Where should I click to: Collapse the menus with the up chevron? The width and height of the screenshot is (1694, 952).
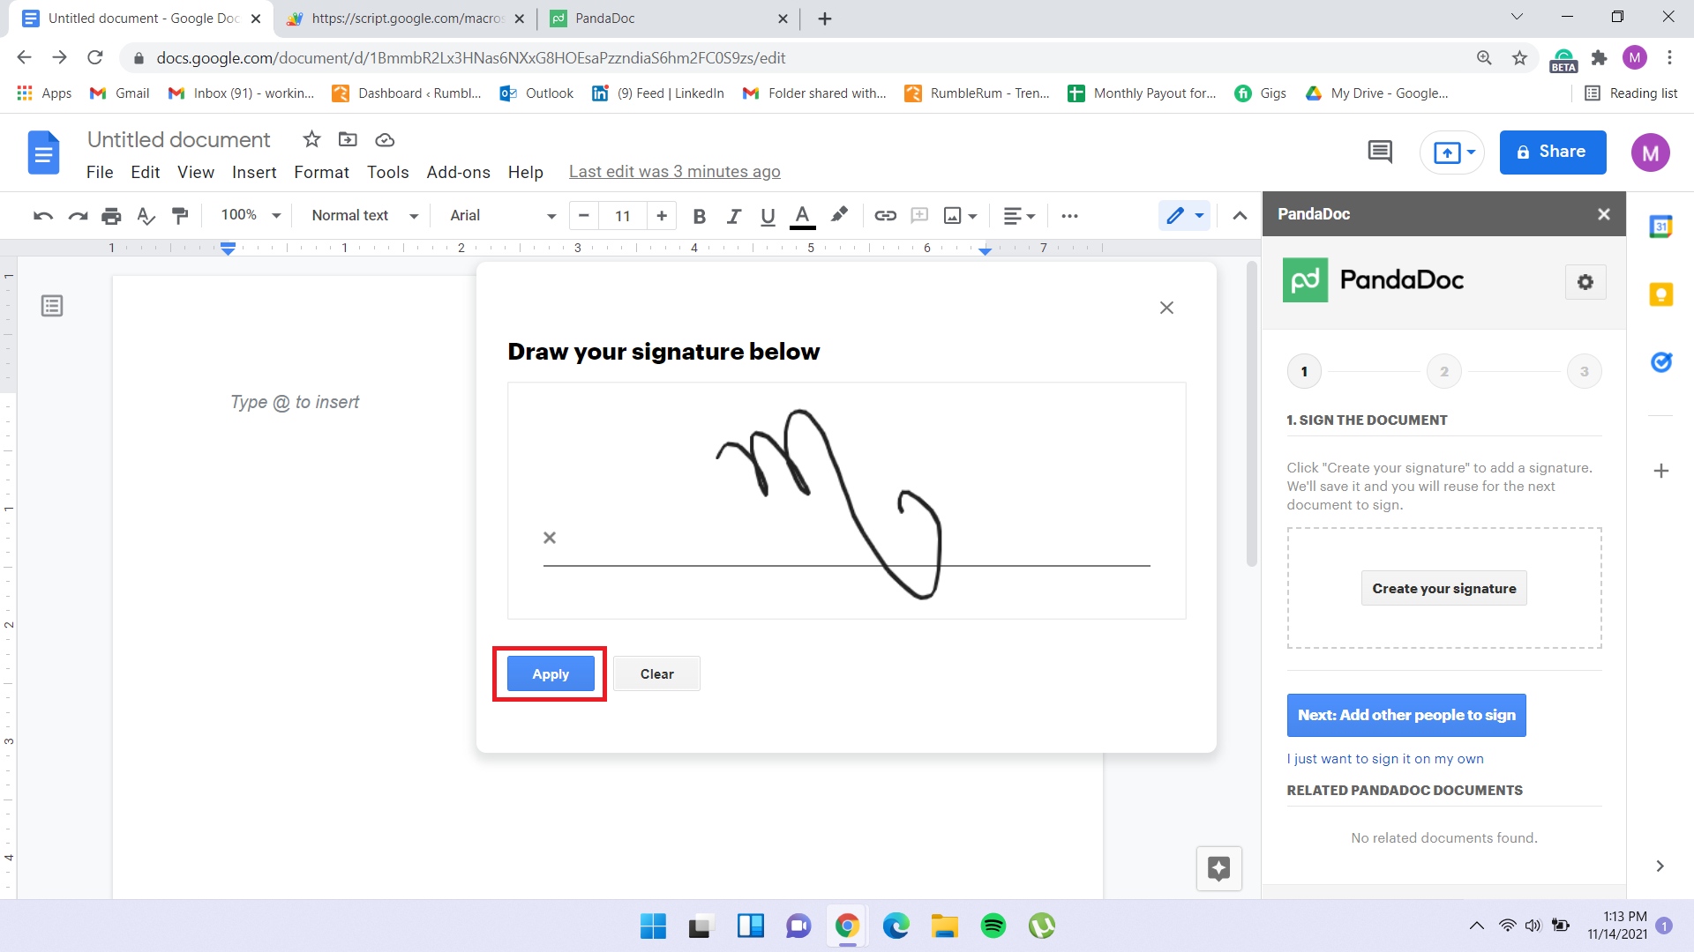(1240, 216)
